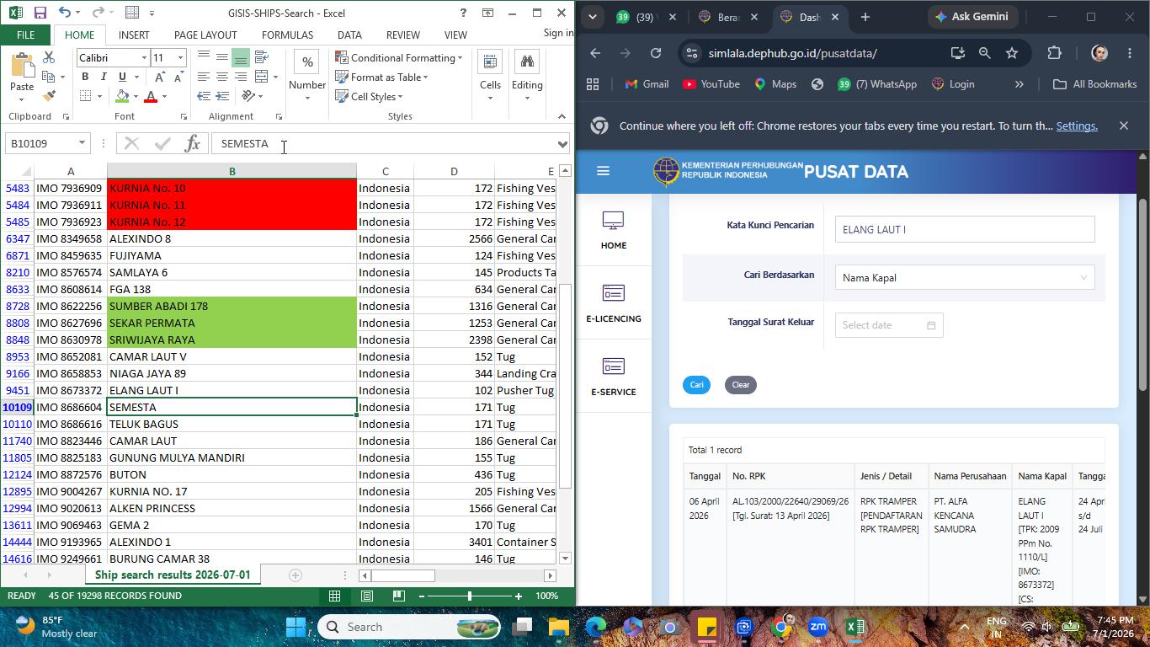Expand the formula bar with its chevron
Viewport: 1150px width, 647px height.
point(562,143)
